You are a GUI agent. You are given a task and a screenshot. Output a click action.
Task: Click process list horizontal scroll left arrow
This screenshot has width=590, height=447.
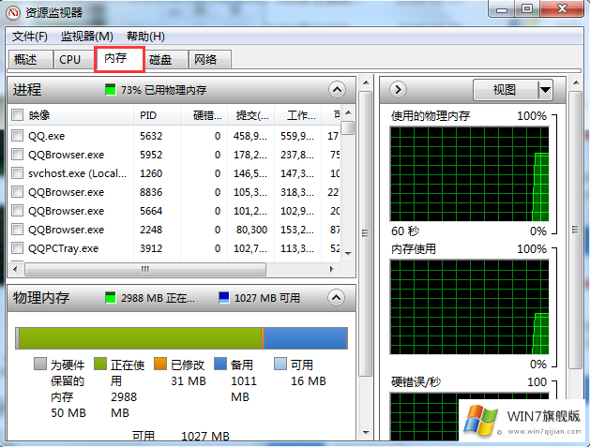15,269
